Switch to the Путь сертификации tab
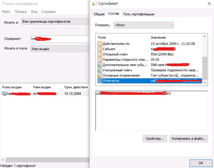The height and width of the screenshot is (168, 214). point(139,14)
